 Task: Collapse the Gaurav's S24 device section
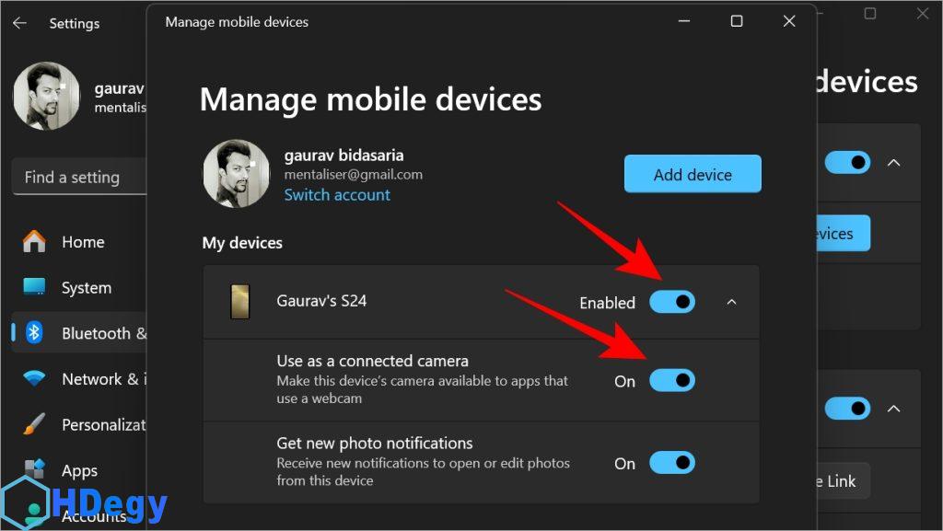tap(731, 302)
